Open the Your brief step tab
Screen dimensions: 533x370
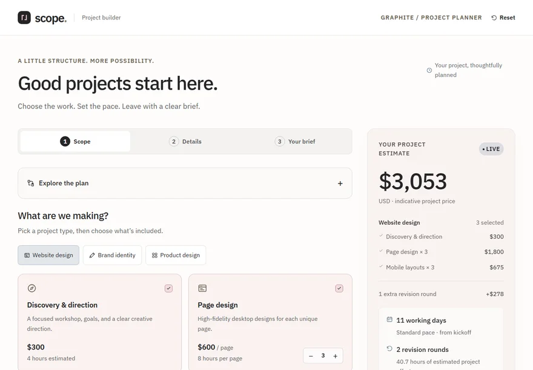coord(295,141)
